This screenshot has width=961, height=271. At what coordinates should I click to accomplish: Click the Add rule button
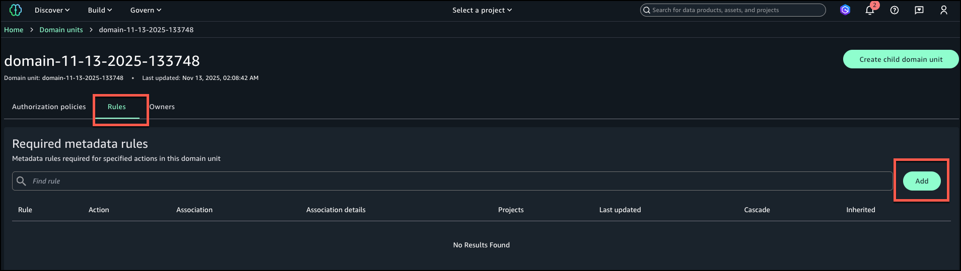tap(921, 181)
